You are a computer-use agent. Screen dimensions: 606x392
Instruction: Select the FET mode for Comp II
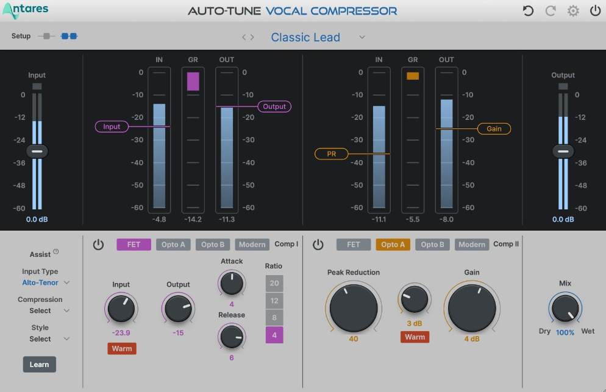[x=354, y=244]
